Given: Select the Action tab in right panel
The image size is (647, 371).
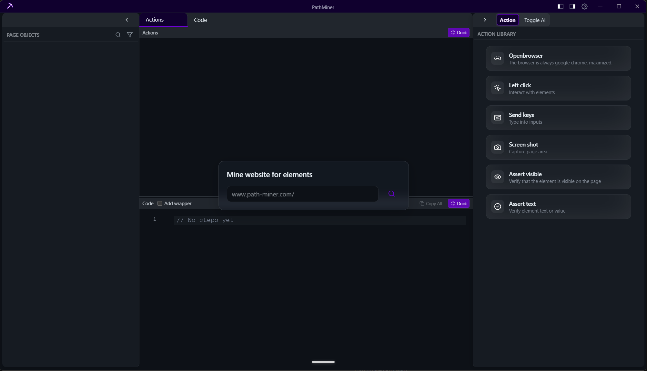Looking at the screenshot, I should coord(507,20).
